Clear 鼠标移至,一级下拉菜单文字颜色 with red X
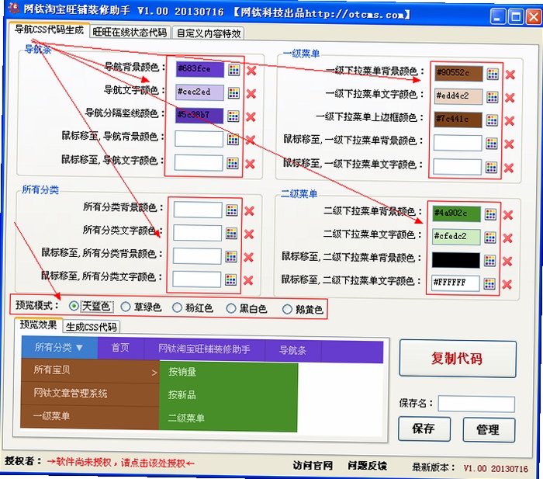Screen dimensions: 543x479 509,168
